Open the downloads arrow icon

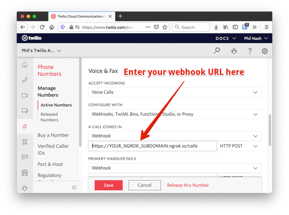[x=216, y=27]
